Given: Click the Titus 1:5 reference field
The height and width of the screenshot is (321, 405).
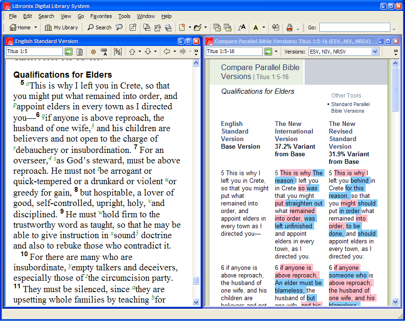Looking at the screenshot, I should coord(35,52).
